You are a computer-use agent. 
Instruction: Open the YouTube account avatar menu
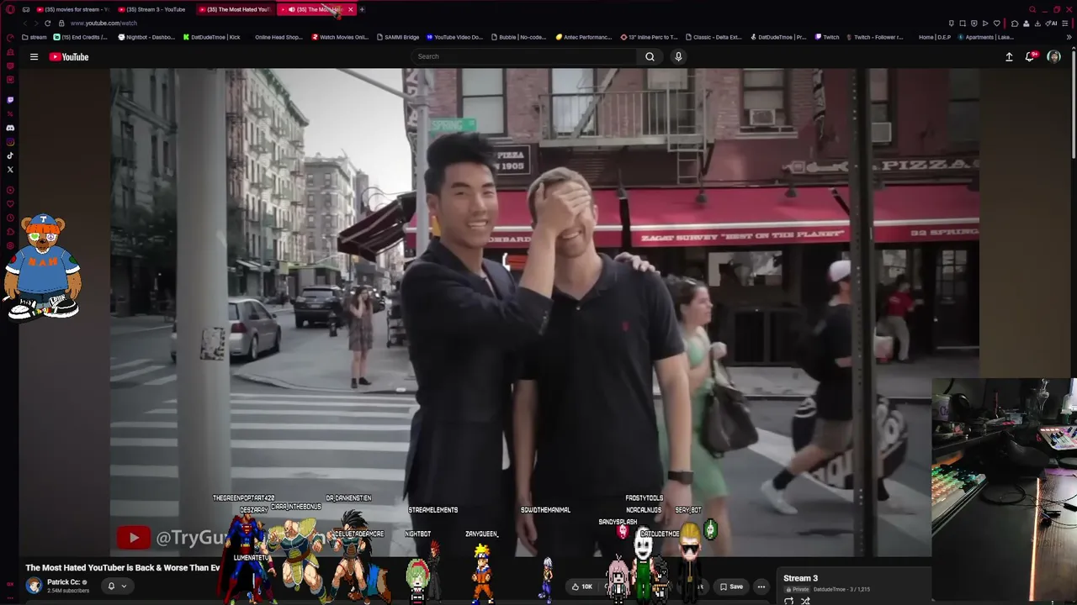click(x=1053, y=56)
